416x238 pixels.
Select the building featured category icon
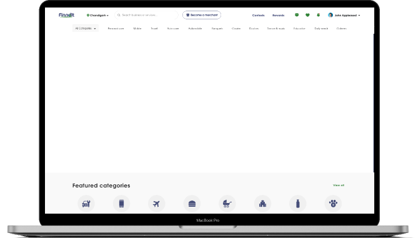pyautogui.click(x=262, y=204)
